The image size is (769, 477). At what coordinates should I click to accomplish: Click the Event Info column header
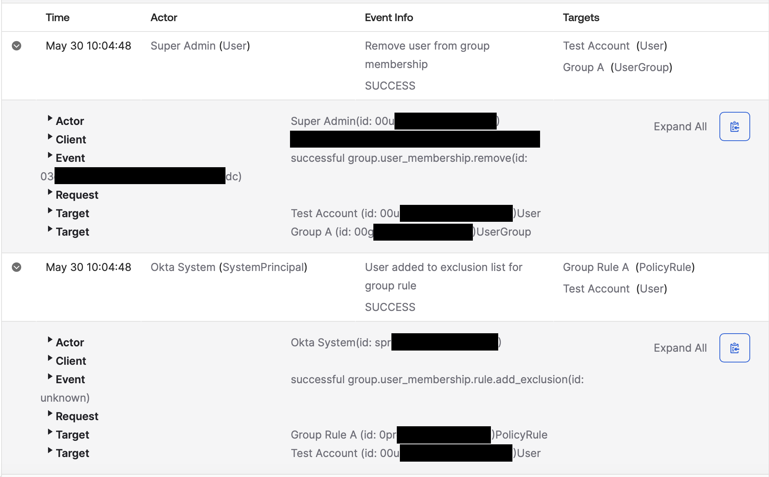(389, 17)
